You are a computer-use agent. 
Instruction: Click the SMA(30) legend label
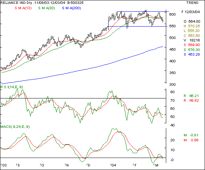pos(47,8)
